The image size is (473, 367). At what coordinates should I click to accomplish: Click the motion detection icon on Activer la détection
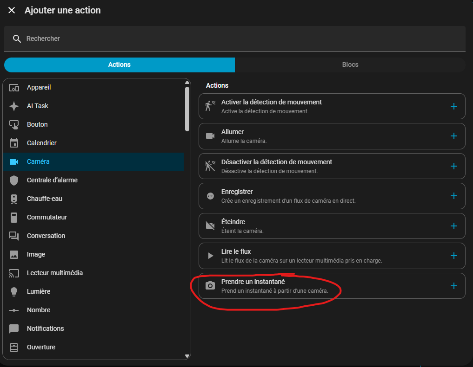coord(211,106)
